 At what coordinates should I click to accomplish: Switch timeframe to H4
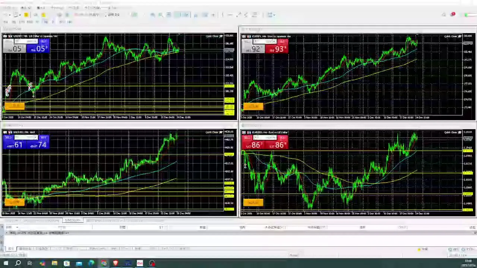(x=45, y=22)
